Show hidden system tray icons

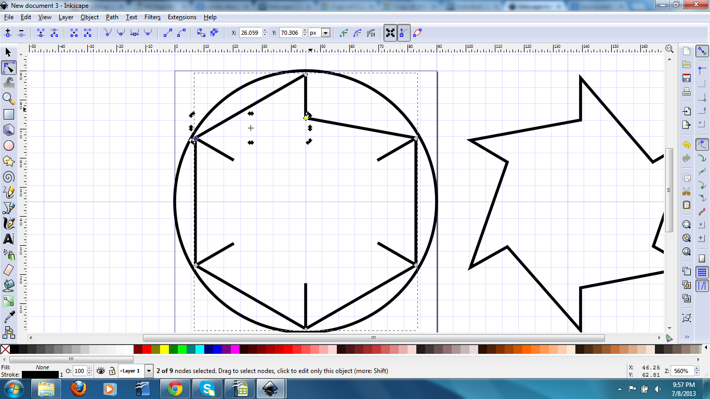620,389
